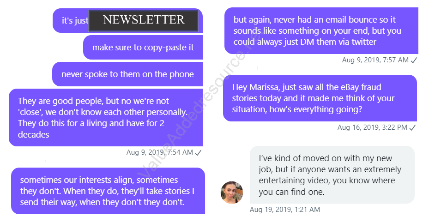This screenshot has height=217, width=429.
Task: Click the checkmark beside Aug 16, 3:22 PM
Action: pyautogui.click(x=412, y=127)
